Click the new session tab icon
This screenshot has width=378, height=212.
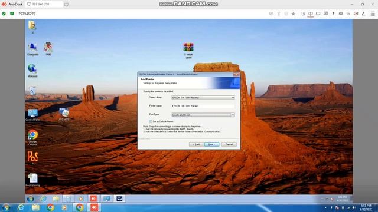pos(66,4)
